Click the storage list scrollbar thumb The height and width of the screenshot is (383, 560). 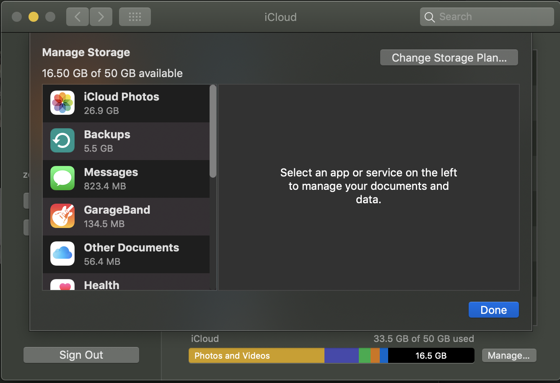point(213,131)
